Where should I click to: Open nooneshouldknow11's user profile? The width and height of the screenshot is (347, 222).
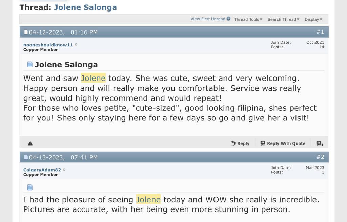48,45
